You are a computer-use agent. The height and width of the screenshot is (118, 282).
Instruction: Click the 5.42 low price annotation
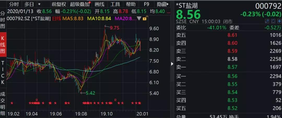pos(90,93)
